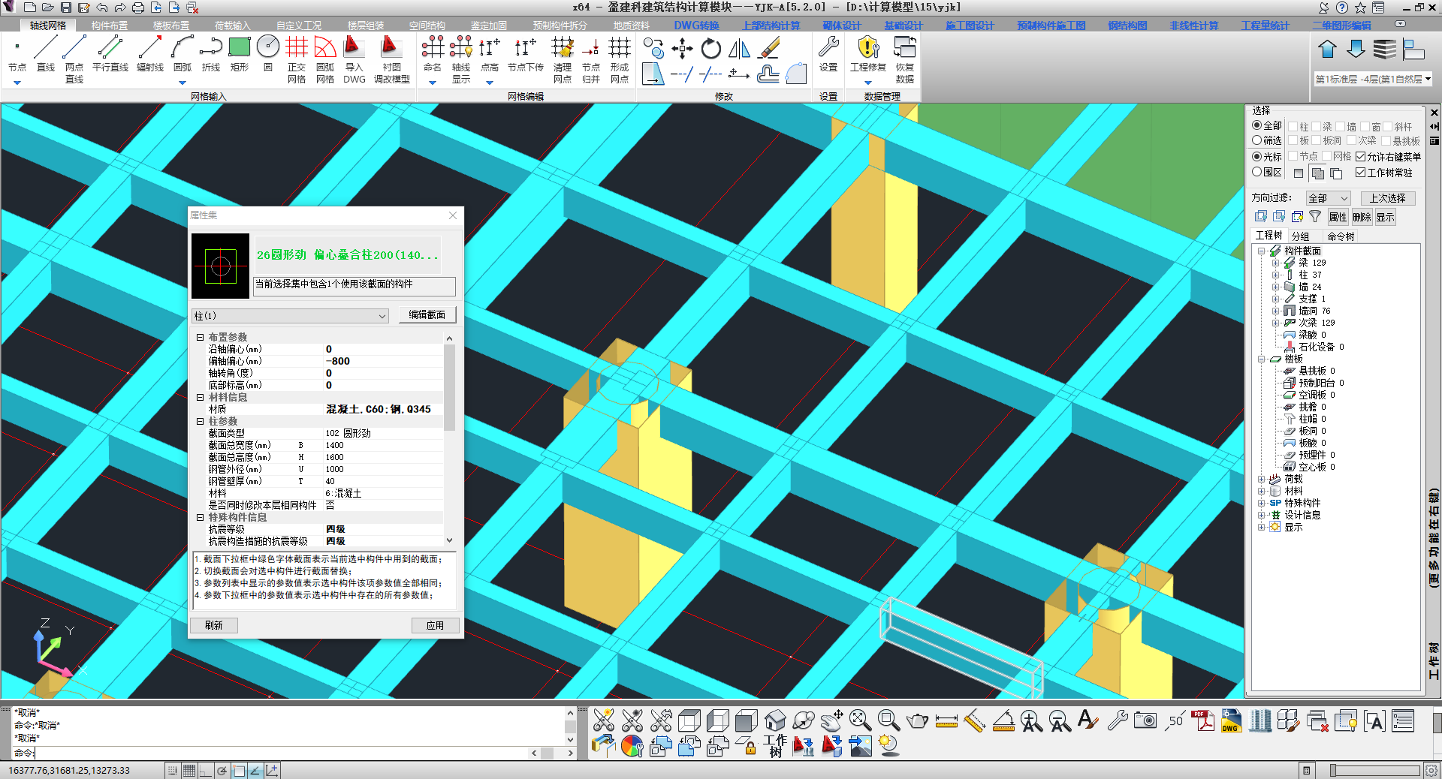The height and width of the screenshot is (779, 1442).
Task: Open the 方向过滤 dropdown
Action: click(1328, 198)
